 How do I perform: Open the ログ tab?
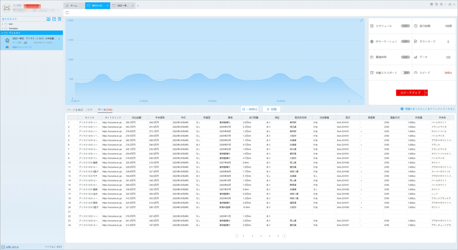[90, 110]
